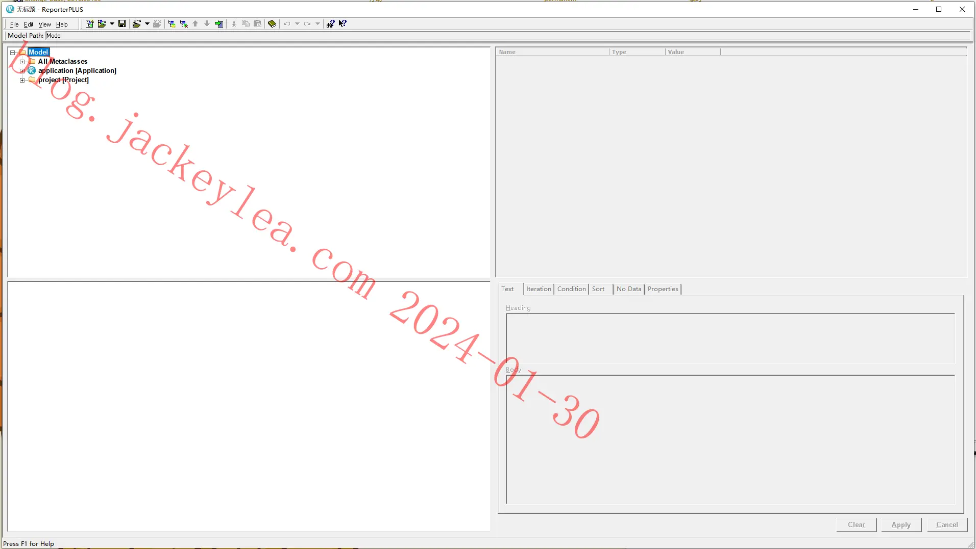Click the delete node tree icon
Viewport: 976px width, 549px height.
184,24
